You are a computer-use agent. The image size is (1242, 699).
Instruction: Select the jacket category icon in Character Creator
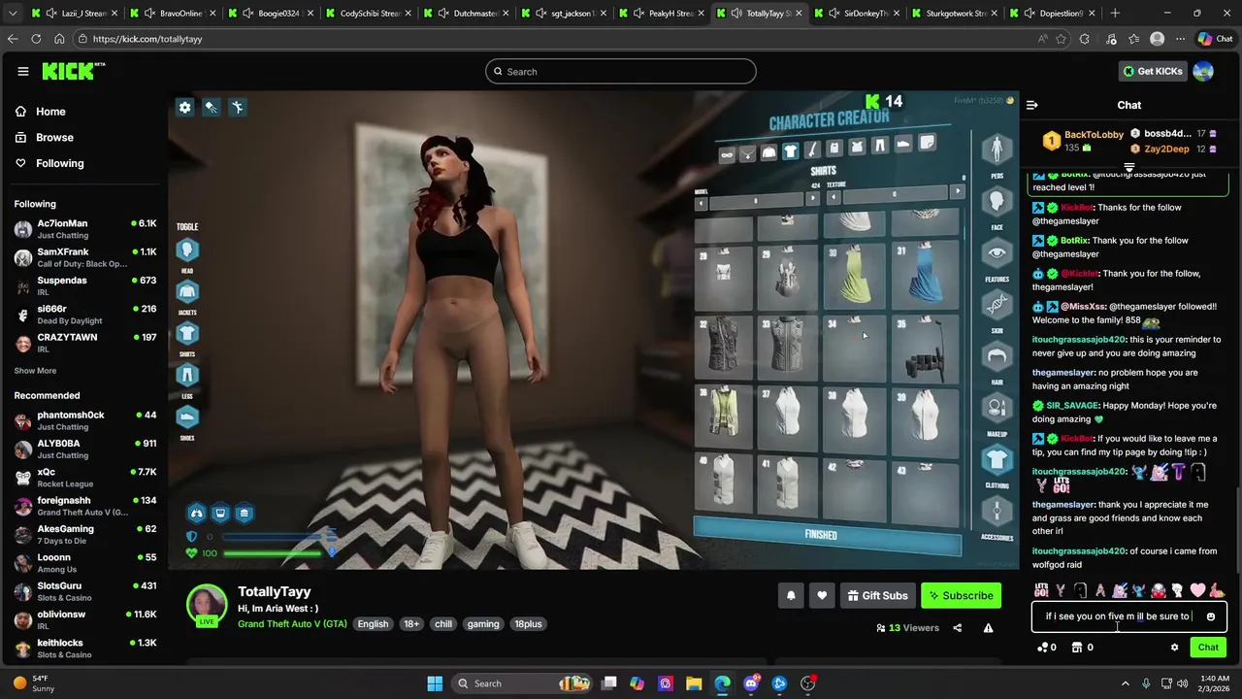(768, 152)
